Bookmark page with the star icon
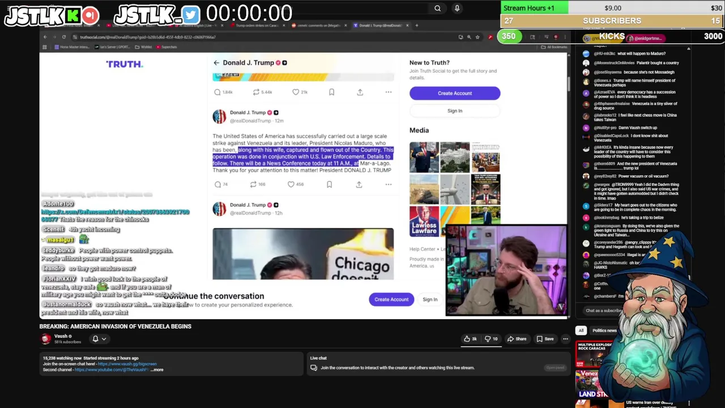The height and width of the screenshot is (408, 725). (x=477, y=37)
